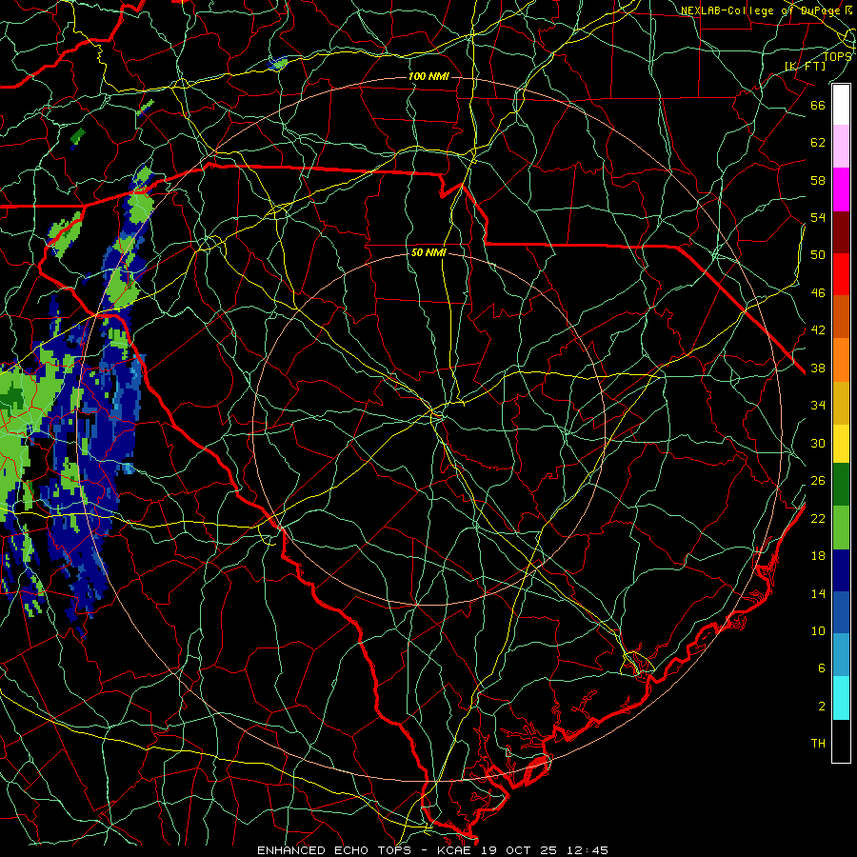Click the black TH threshold swatch
This screenshot has width=857, height=857.
[x=841, y=741]
